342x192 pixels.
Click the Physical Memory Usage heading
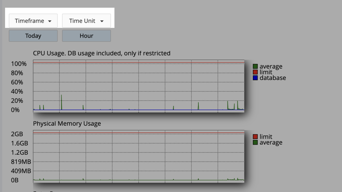click(67, 124)
